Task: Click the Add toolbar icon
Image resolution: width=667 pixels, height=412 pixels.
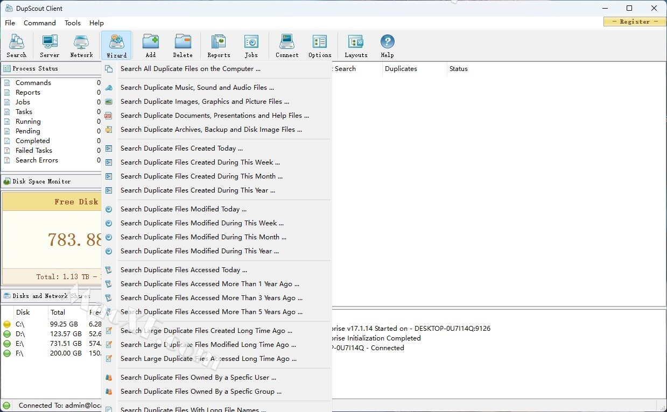Action: pyautogui.click(x=151, y=46)
